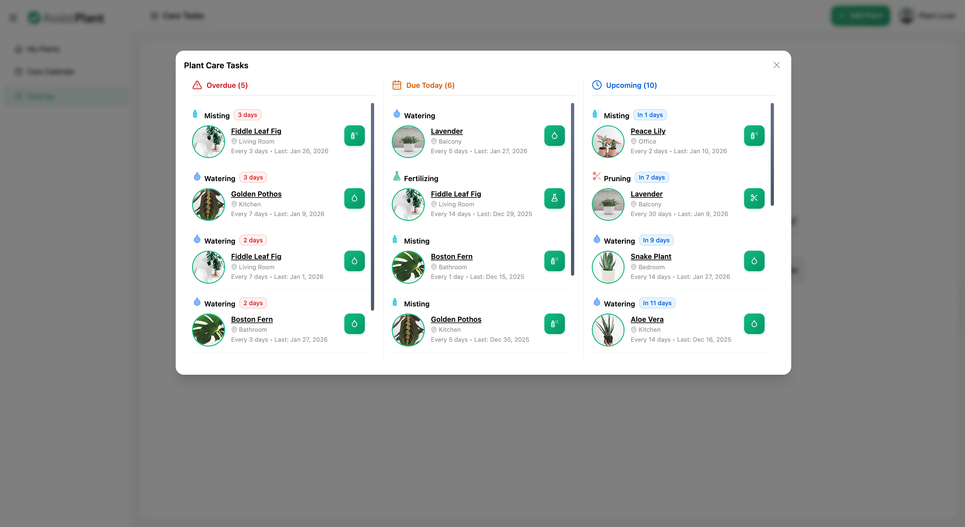Viewport: 965px width, 527px height.
Task: Click misting spray button for Boston Fern in Due Today
Action: [554, 261]
